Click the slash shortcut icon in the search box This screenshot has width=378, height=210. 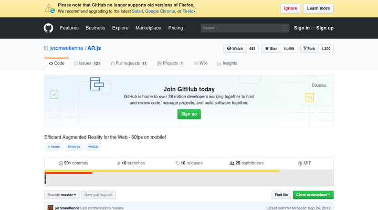coord(285,28)
